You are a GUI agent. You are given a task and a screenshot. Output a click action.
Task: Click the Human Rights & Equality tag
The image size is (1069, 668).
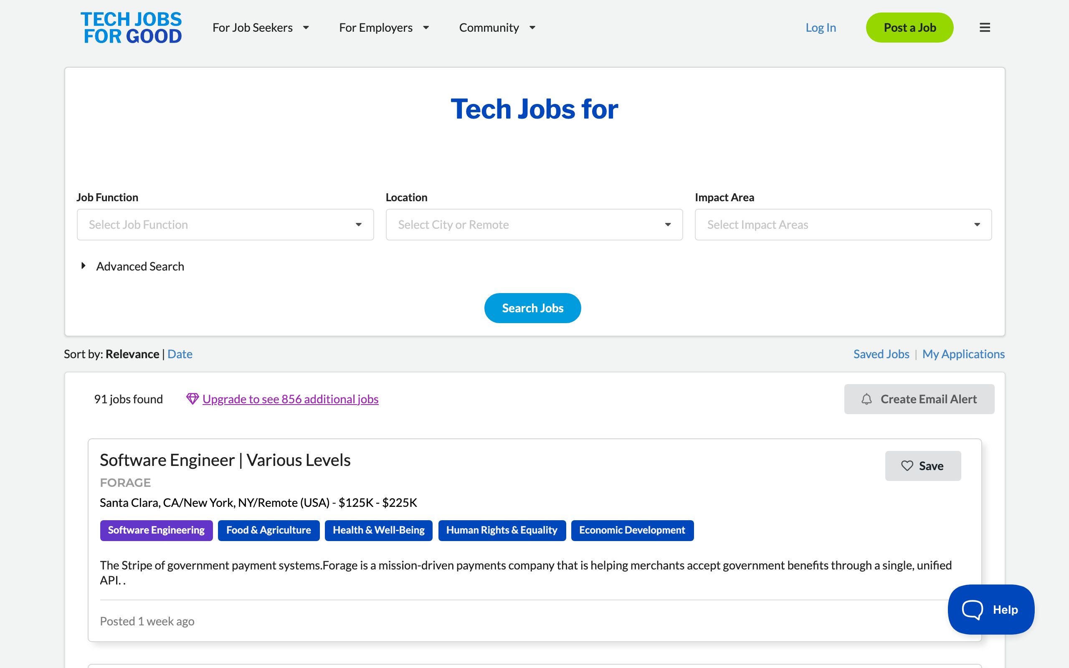click(x=502, y=530)
